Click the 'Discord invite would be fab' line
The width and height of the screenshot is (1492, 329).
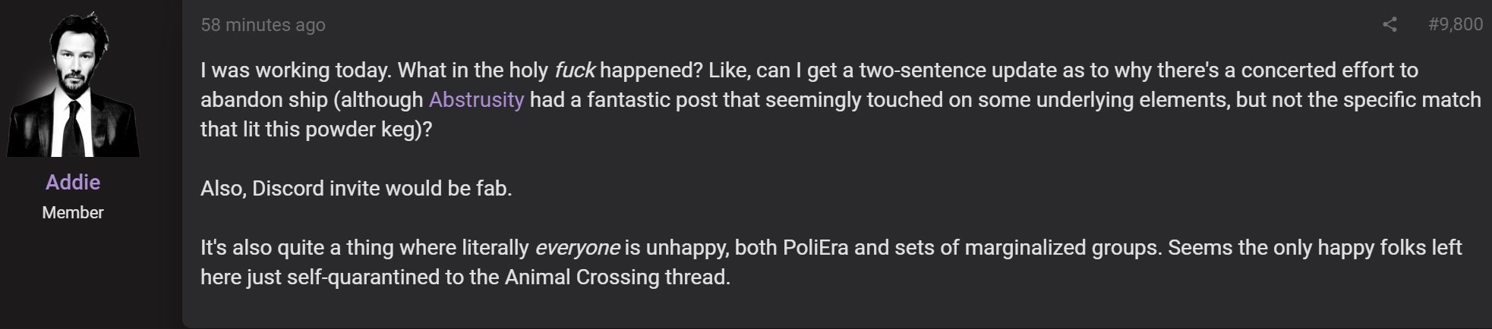[x=356, y=188]
